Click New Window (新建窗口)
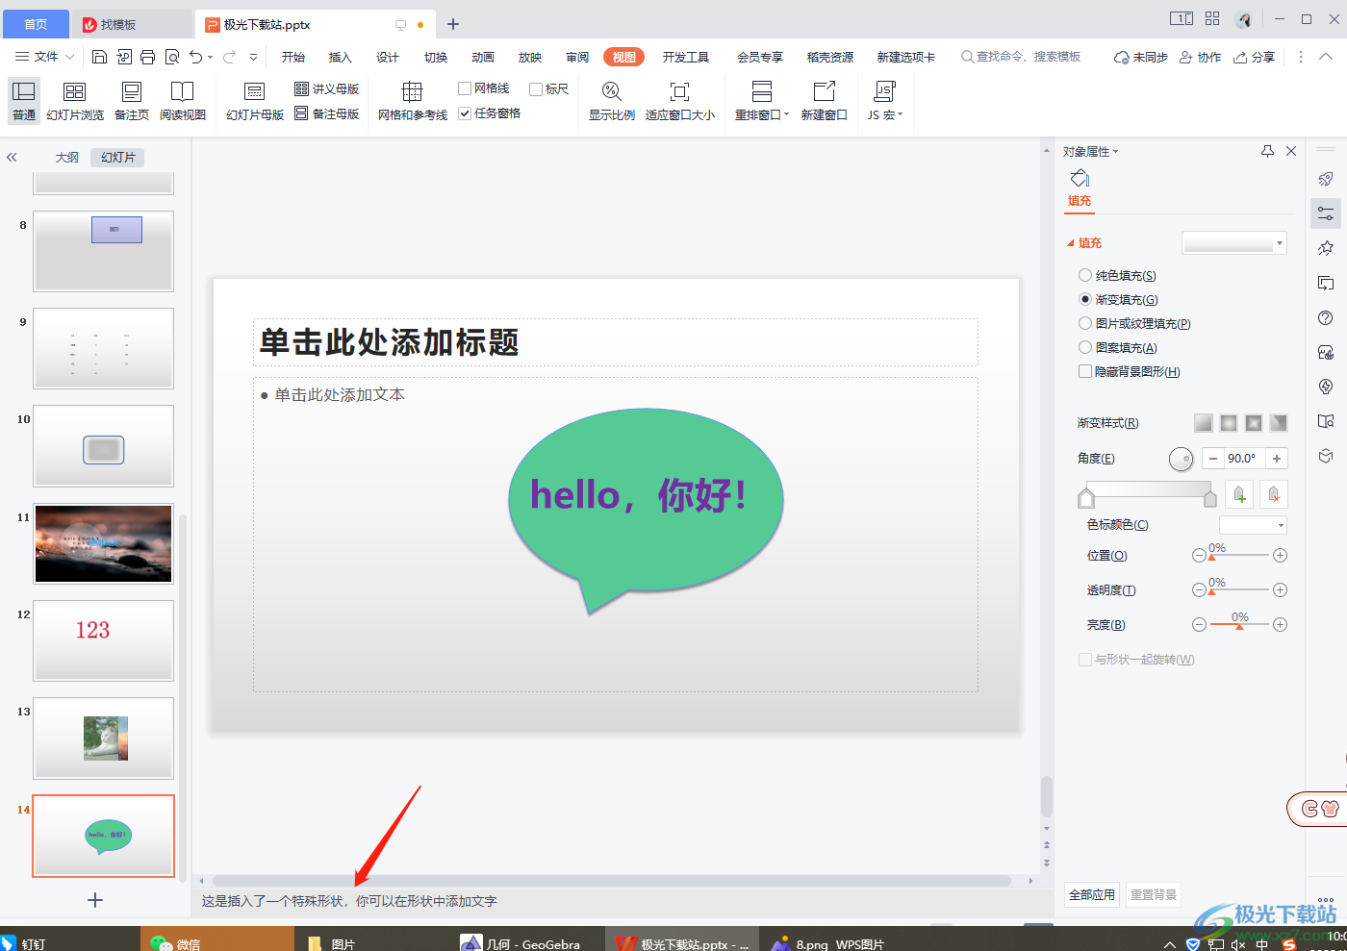Viewport: 1347px width, 951px height. point(825,101)
